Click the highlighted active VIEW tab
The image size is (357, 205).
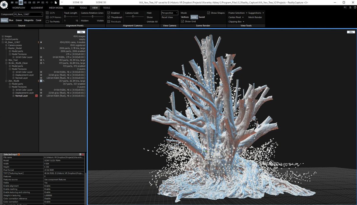tap(95, 8)
